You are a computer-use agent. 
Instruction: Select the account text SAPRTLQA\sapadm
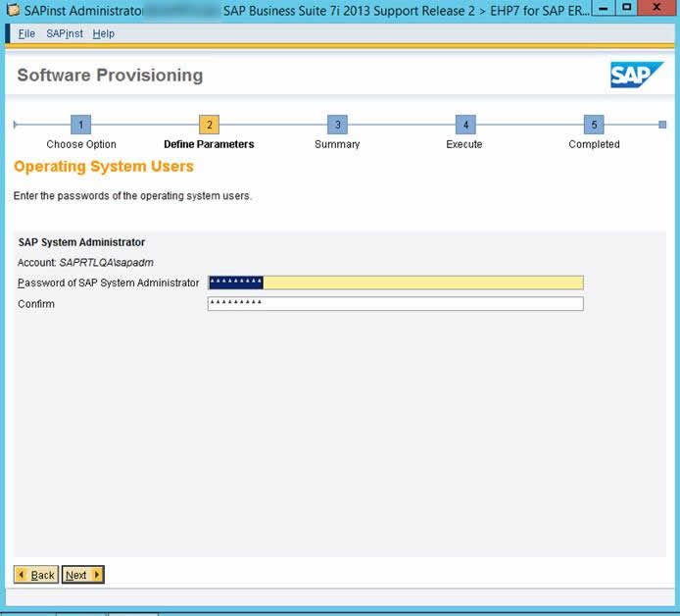coord(106,263)
